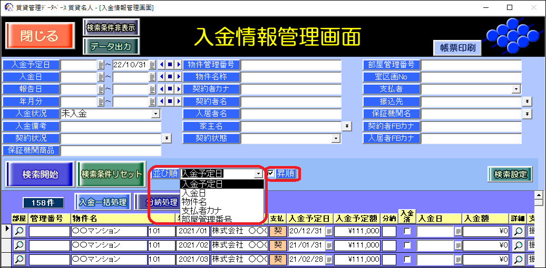Image resolution: width=546 pixels, height=268 pixels.
Task: Click calendar icon next to 20/12/31 date
Action: (328, 231)
